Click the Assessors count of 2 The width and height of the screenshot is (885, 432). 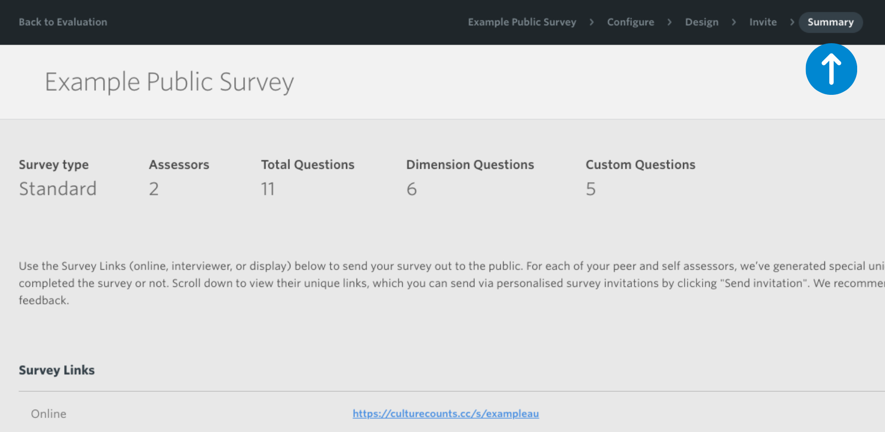tap(154, 189)
